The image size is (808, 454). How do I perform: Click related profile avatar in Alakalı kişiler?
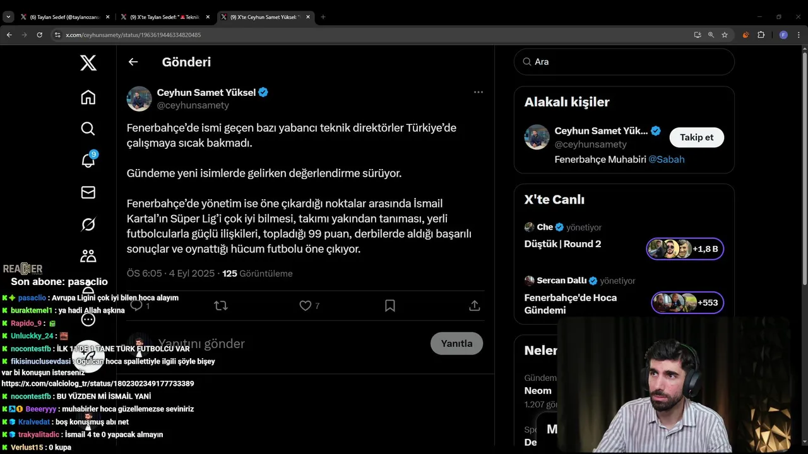537,137
